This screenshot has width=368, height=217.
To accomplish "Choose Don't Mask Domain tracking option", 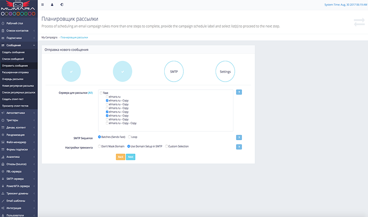I will (x=100, y=146).
